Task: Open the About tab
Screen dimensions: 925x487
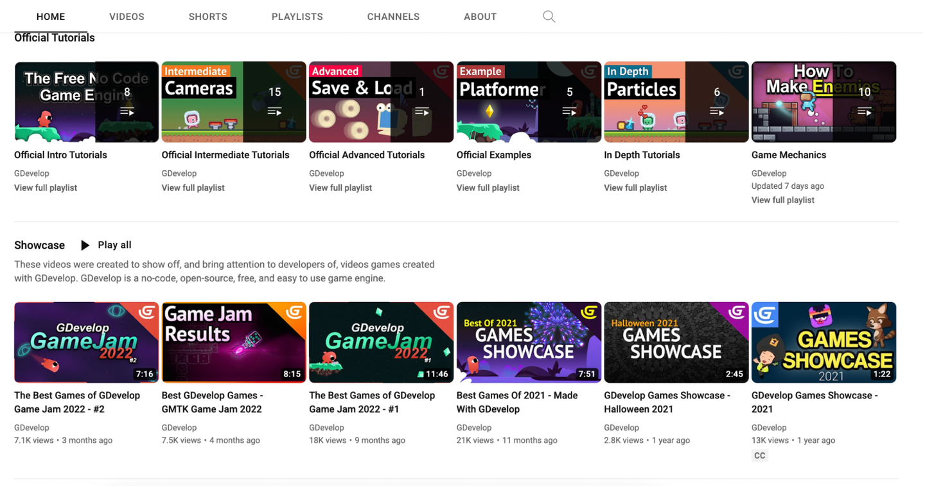Action: (x=480, y=17)
